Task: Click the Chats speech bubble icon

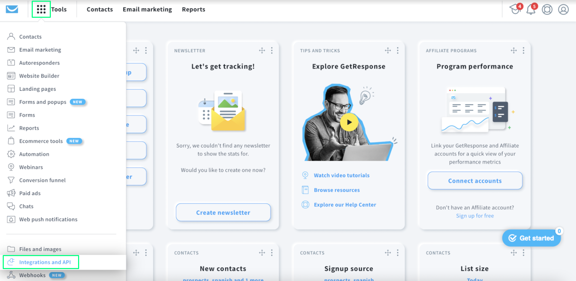Action: click(11, 206)
